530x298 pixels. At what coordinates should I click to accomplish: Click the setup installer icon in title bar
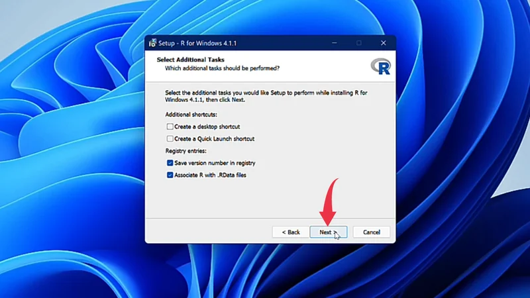coord(152,43)
